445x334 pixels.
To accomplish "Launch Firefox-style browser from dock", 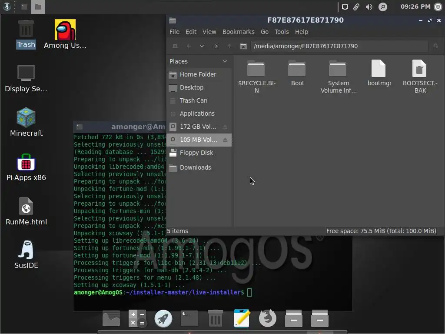I will point(268,318).
